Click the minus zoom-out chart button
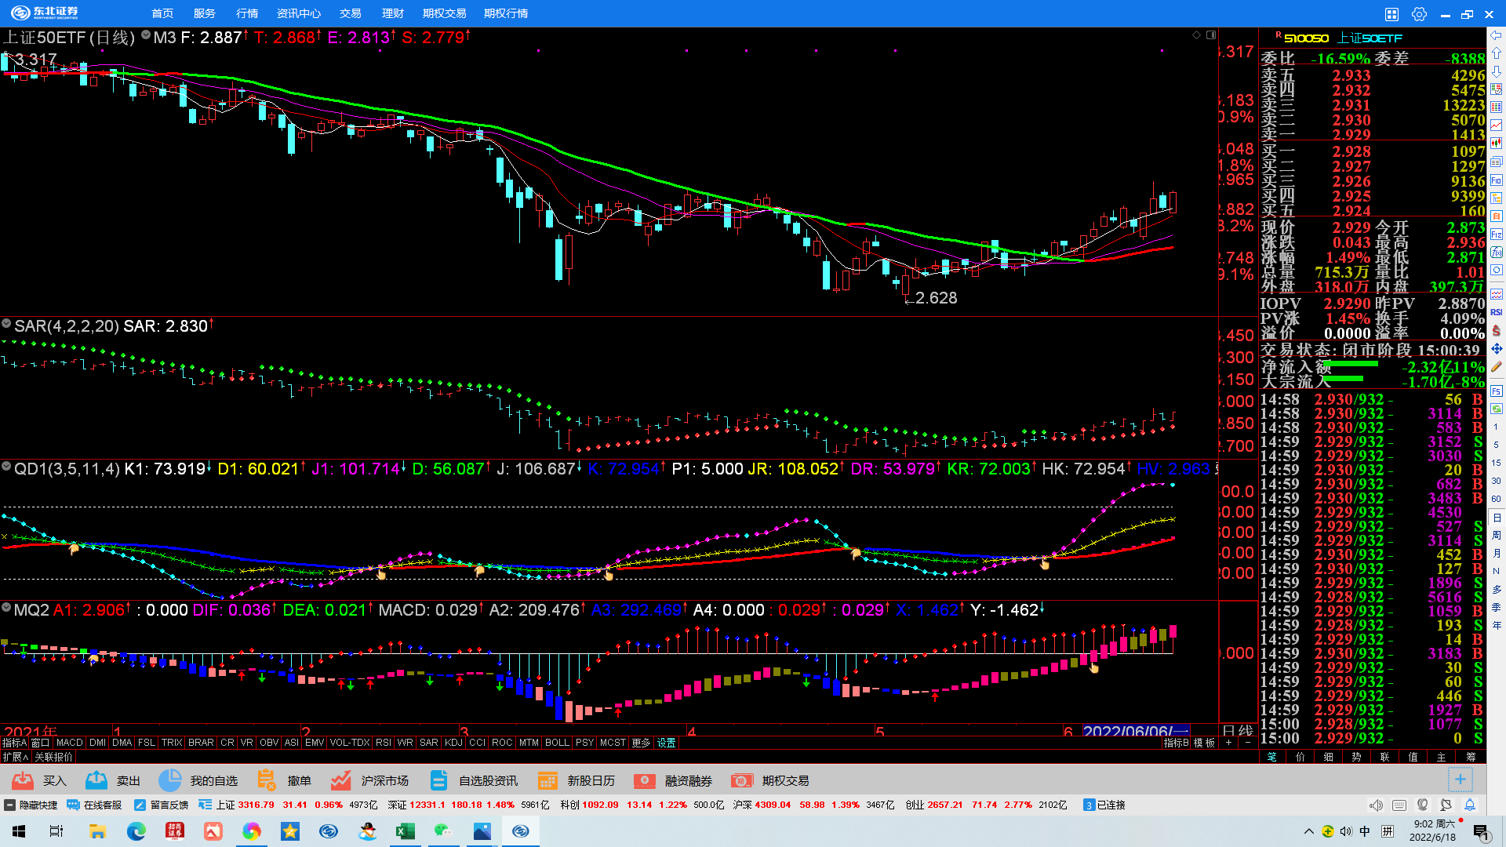Viewport: 1506px width, 847px height. pos(1247,743)
